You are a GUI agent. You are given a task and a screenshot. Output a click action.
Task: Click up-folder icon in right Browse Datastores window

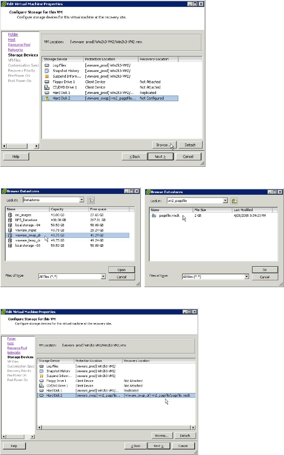(x=235, y=201)
